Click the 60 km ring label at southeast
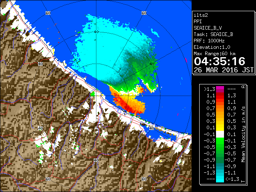 144,179
